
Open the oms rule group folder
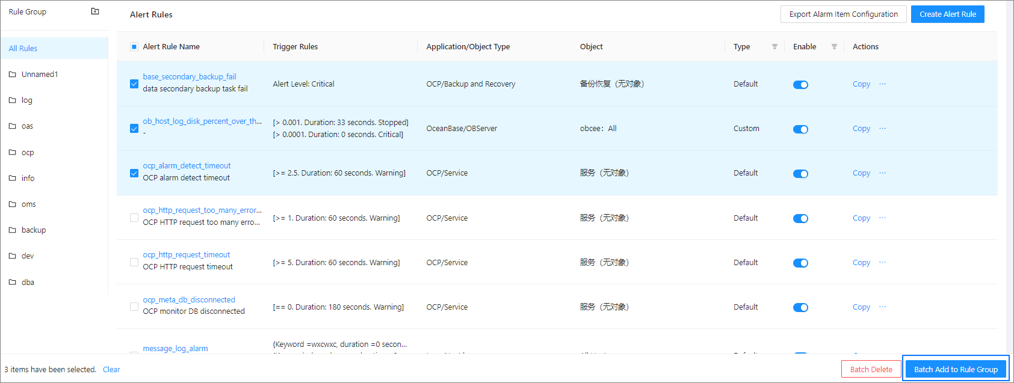pyautogui.click(x=28, y=204)
